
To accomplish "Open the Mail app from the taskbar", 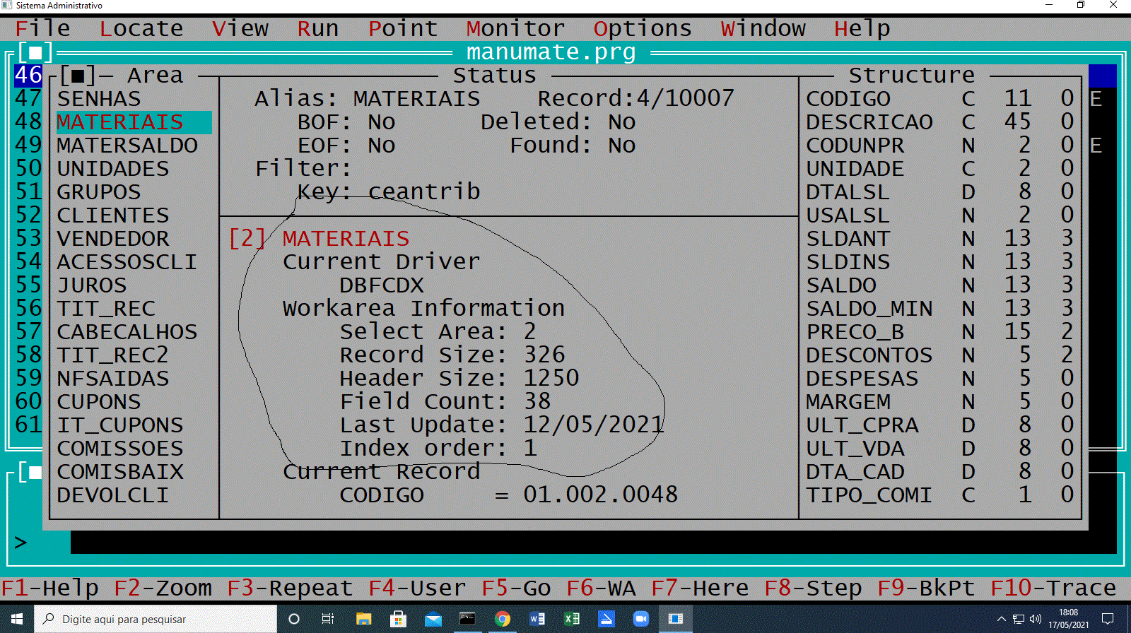I will [433, 619].
